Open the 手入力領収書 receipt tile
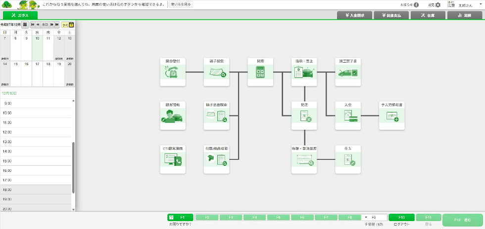This screenshot has height=229, width=485. point(392,116)
